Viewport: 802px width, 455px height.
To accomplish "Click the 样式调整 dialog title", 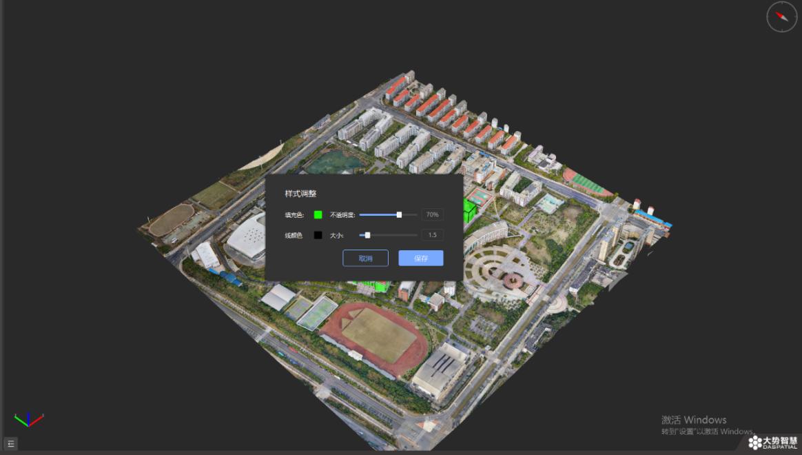I will (x=300, y=194).
